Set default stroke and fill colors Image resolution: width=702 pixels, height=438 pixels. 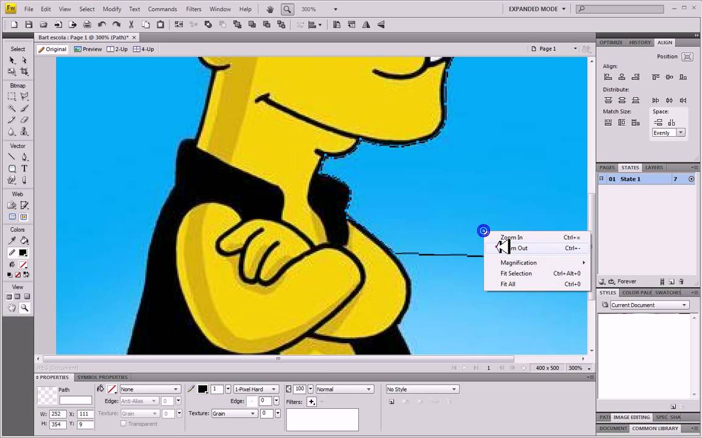coord(9,275)
